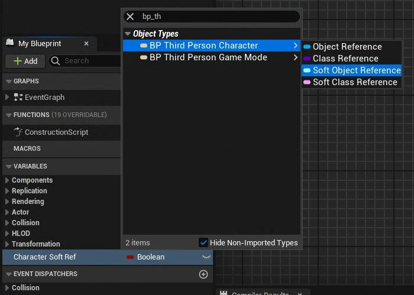414x295 pixels.
Task: Click the type search input field
Action: click(x=212, y=17)
